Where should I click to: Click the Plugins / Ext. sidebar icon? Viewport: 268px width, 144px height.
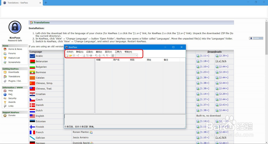point(5,81)
